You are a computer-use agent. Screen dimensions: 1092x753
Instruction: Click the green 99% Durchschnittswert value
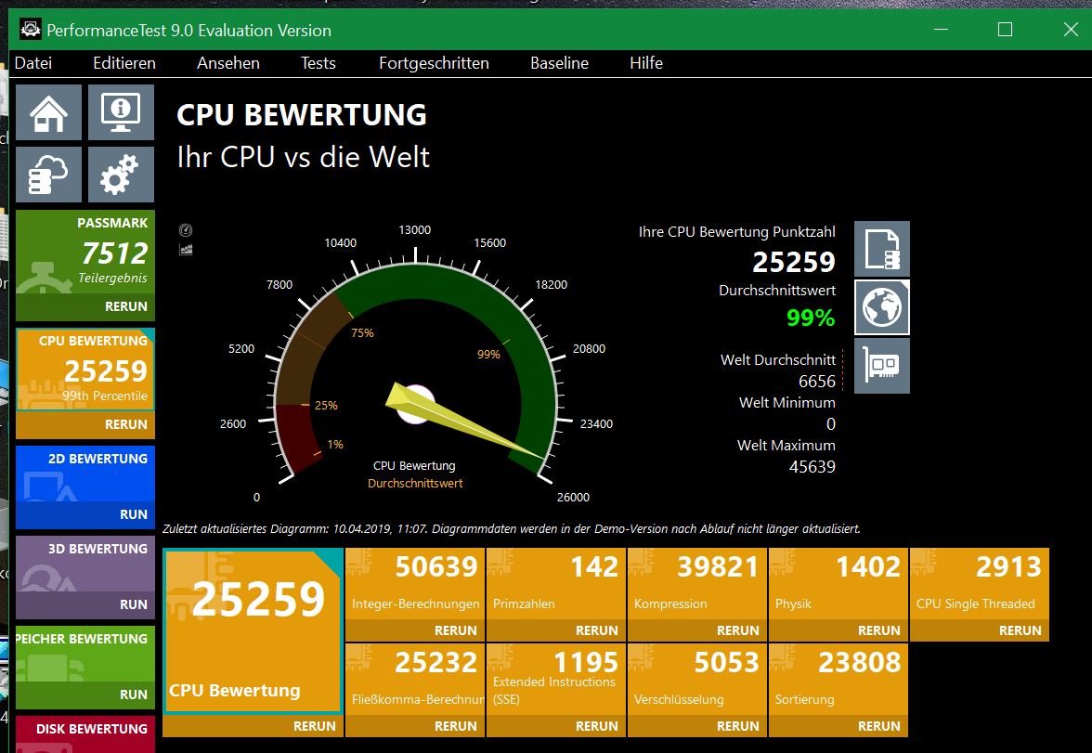point(811,318)
